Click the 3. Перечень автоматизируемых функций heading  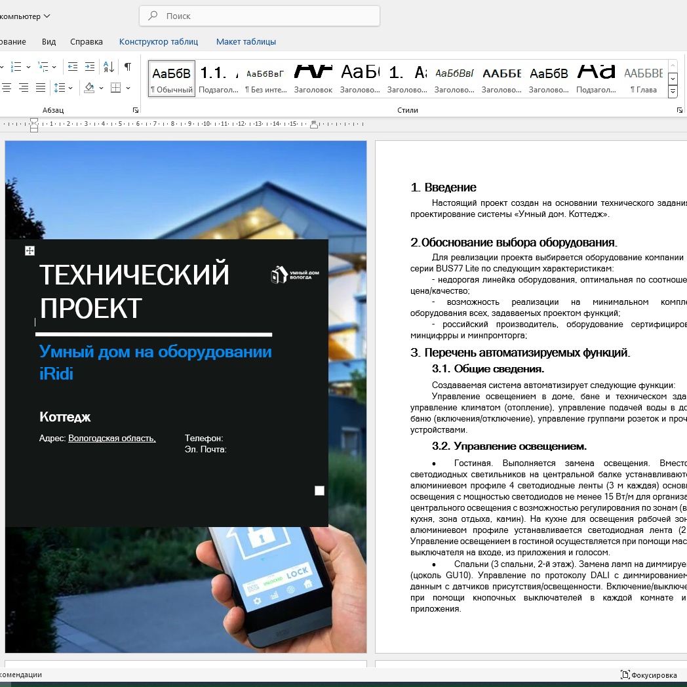(520, 353)
